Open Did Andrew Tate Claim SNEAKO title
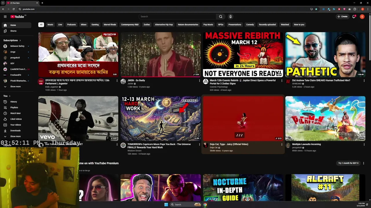371x208 pixels. point(321,81)
